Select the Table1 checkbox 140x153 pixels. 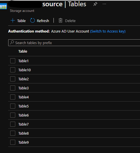13,61
